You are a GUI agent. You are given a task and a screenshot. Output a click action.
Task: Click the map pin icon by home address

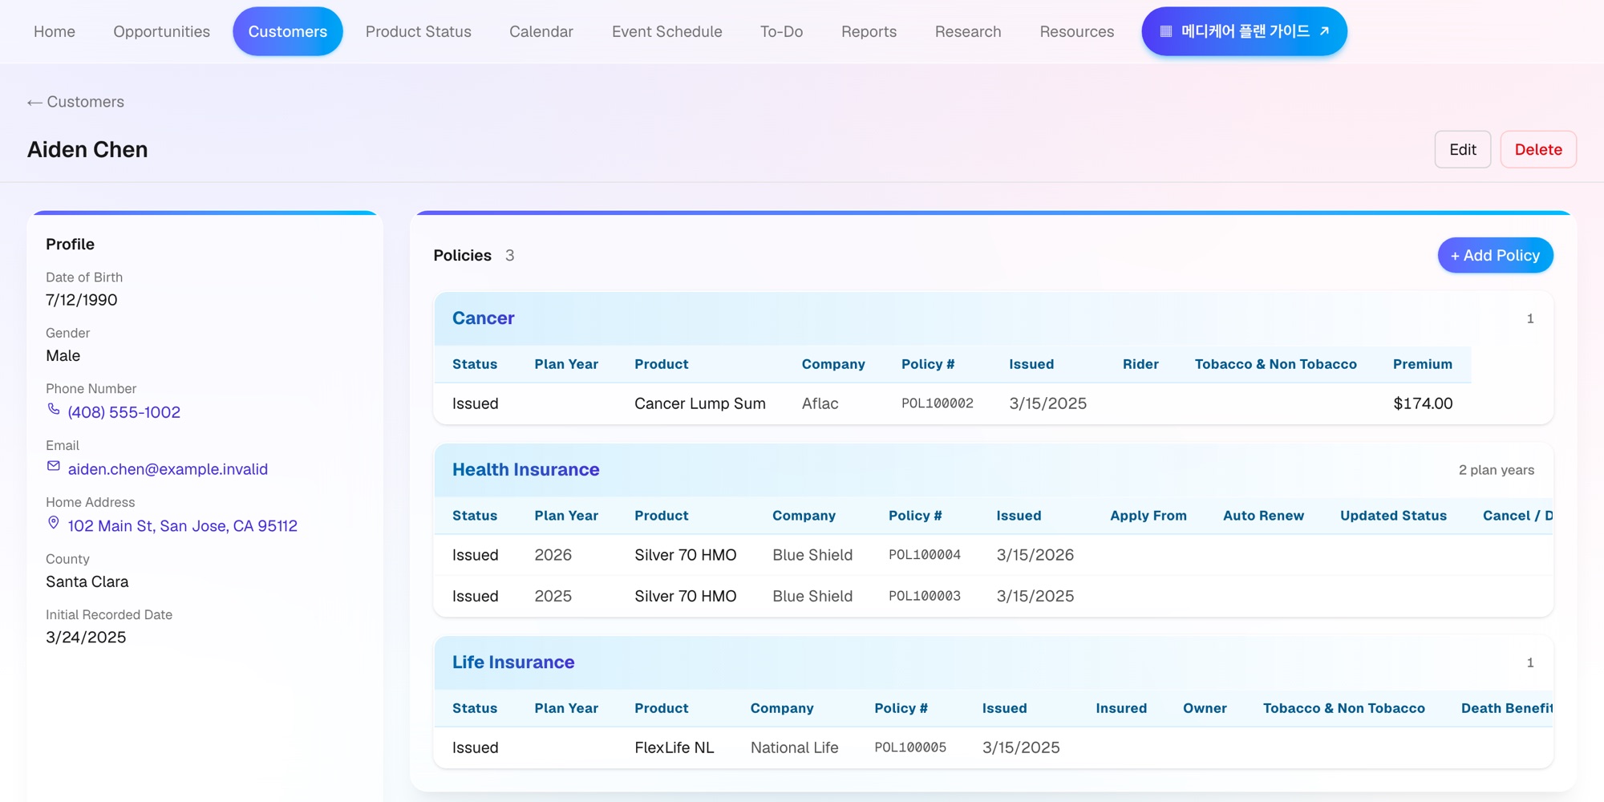(54, 523)
